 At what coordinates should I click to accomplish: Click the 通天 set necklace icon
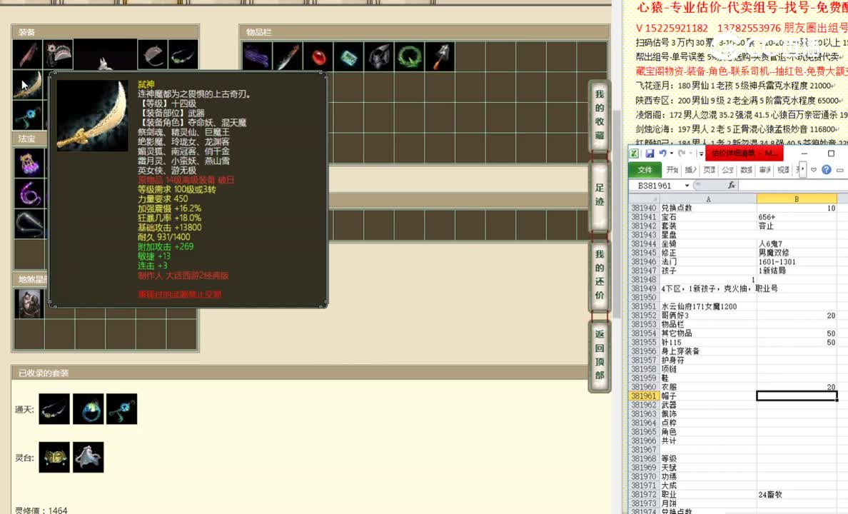[55, 409]
